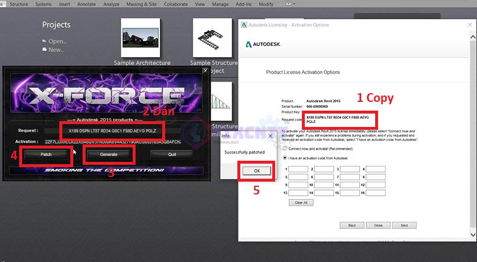Click activation code field 9
The width and height of the screenshot is (477, 262).
pyautogui.click(x=298, y=185)
